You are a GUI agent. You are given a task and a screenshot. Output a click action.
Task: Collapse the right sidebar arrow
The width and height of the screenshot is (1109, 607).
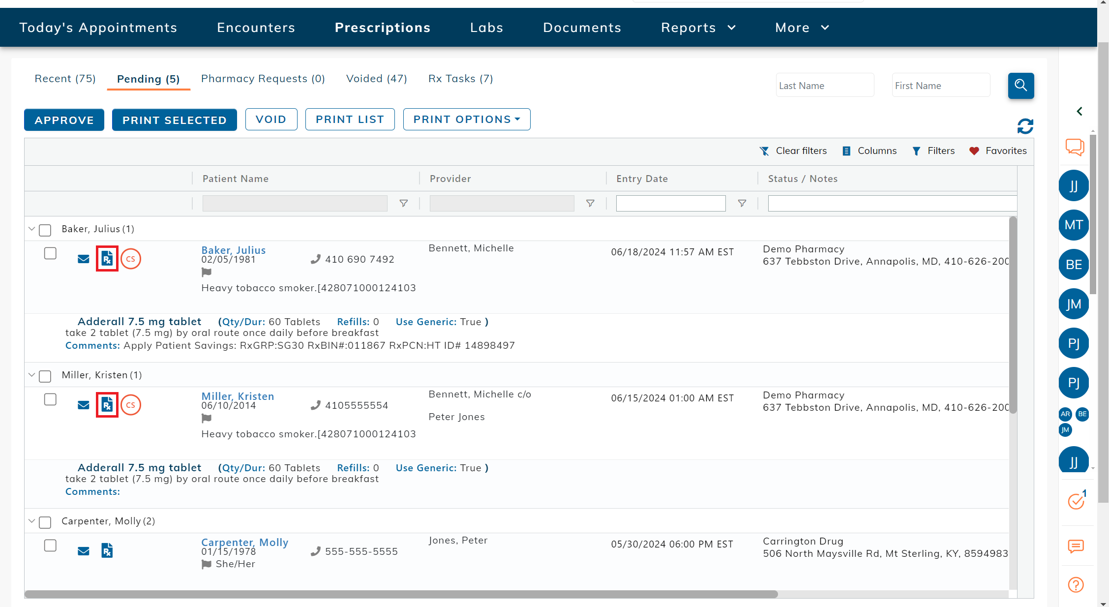tap(1079, 111)
